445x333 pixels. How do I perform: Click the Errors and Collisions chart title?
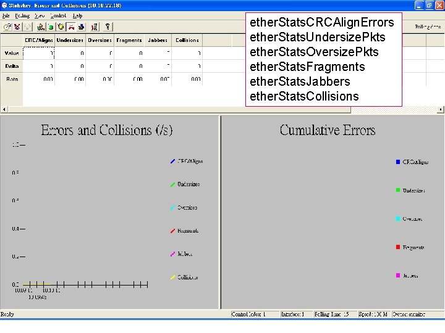coord(107,130)
